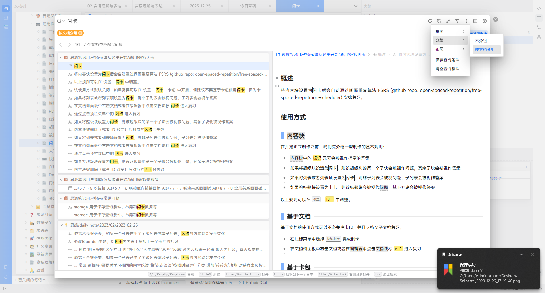The height and width of the screenshot is (293, 545).
Task: Click the three-dot more options icon
Action: point(466,21)
